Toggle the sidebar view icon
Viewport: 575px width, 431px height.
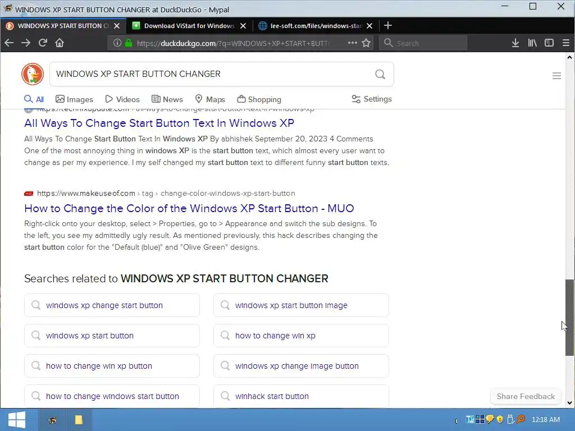click(549, 43)
